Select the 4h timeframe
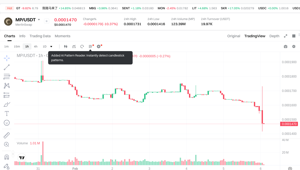300x170 pixels. click(x=36, y=46)
